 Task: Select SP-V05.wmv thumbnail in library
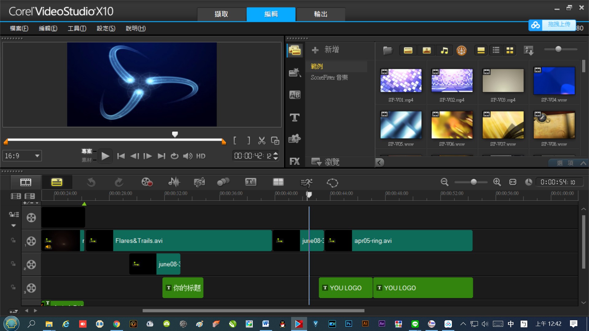tap(401, 125)
